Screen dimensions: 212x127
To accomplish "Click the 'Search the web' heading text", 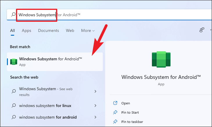I will click(x=24, y=77).
